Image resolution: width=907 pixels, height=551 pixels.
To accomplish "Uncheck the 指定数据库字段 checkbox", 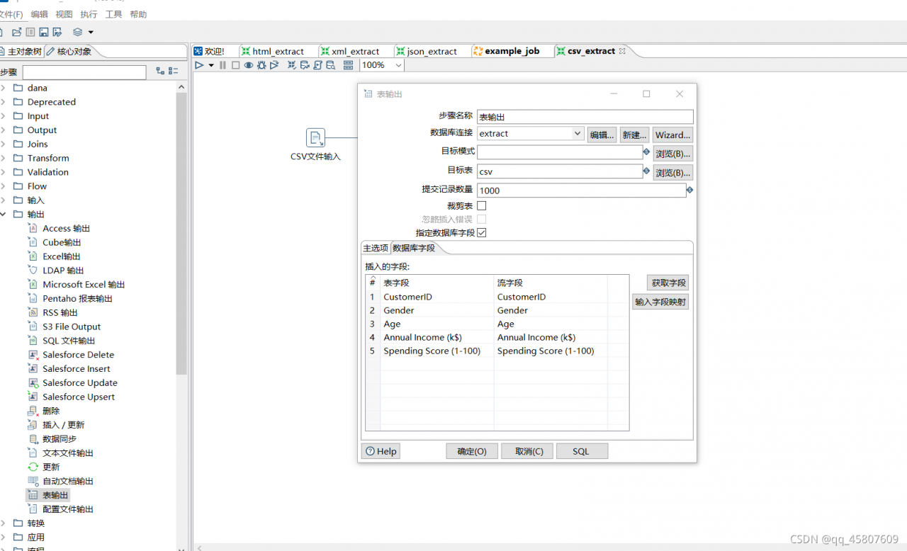I will tap(482, 232).
